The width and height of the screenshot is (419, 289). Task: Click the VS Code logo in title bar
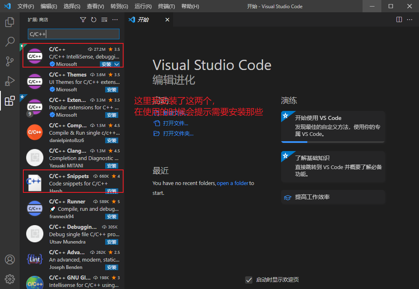[x=7, y=6]
